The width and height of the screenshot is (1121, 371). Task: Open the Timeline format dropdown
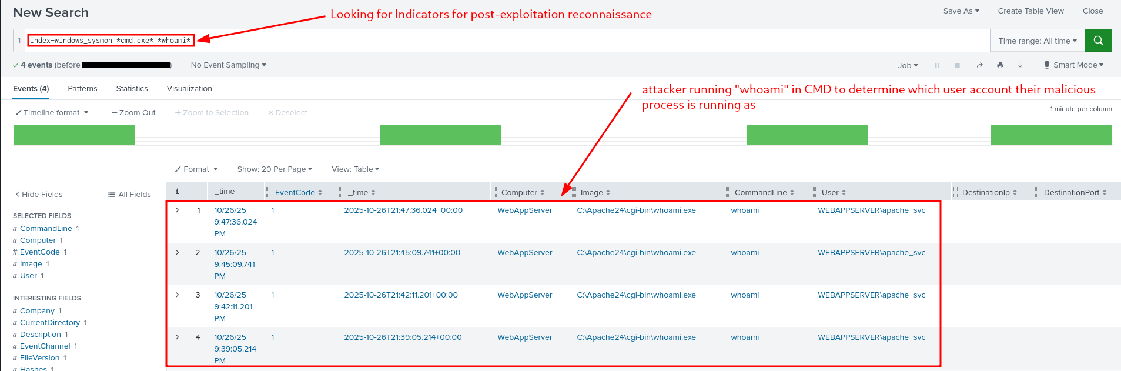(x=52, y=112)
